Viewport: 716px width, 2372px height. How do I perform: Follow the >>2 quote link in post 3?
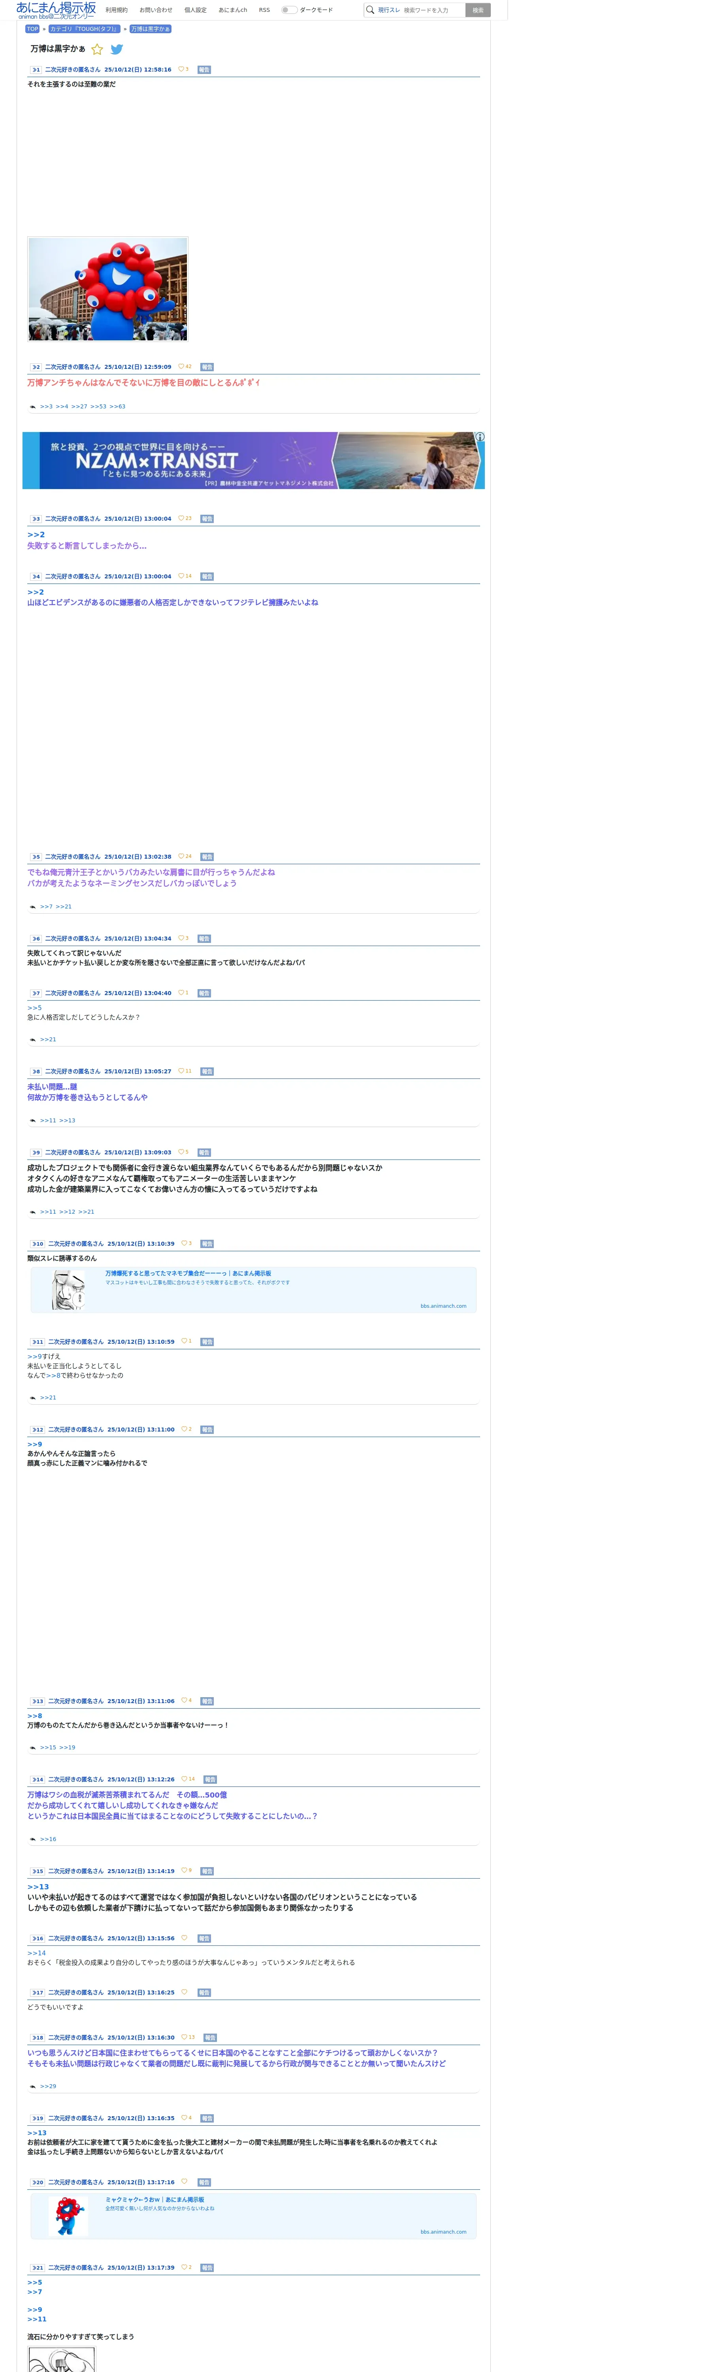tap(36, 535)
